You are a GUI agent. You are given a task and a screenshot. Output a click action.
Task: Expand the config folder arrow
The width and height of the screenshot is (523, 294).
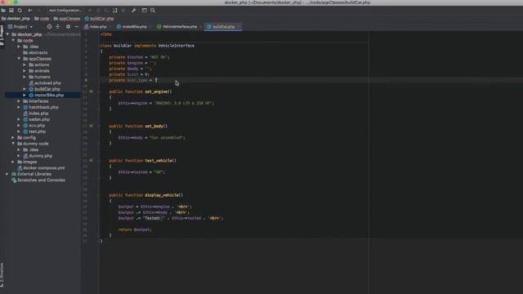(x=13, y=137)
